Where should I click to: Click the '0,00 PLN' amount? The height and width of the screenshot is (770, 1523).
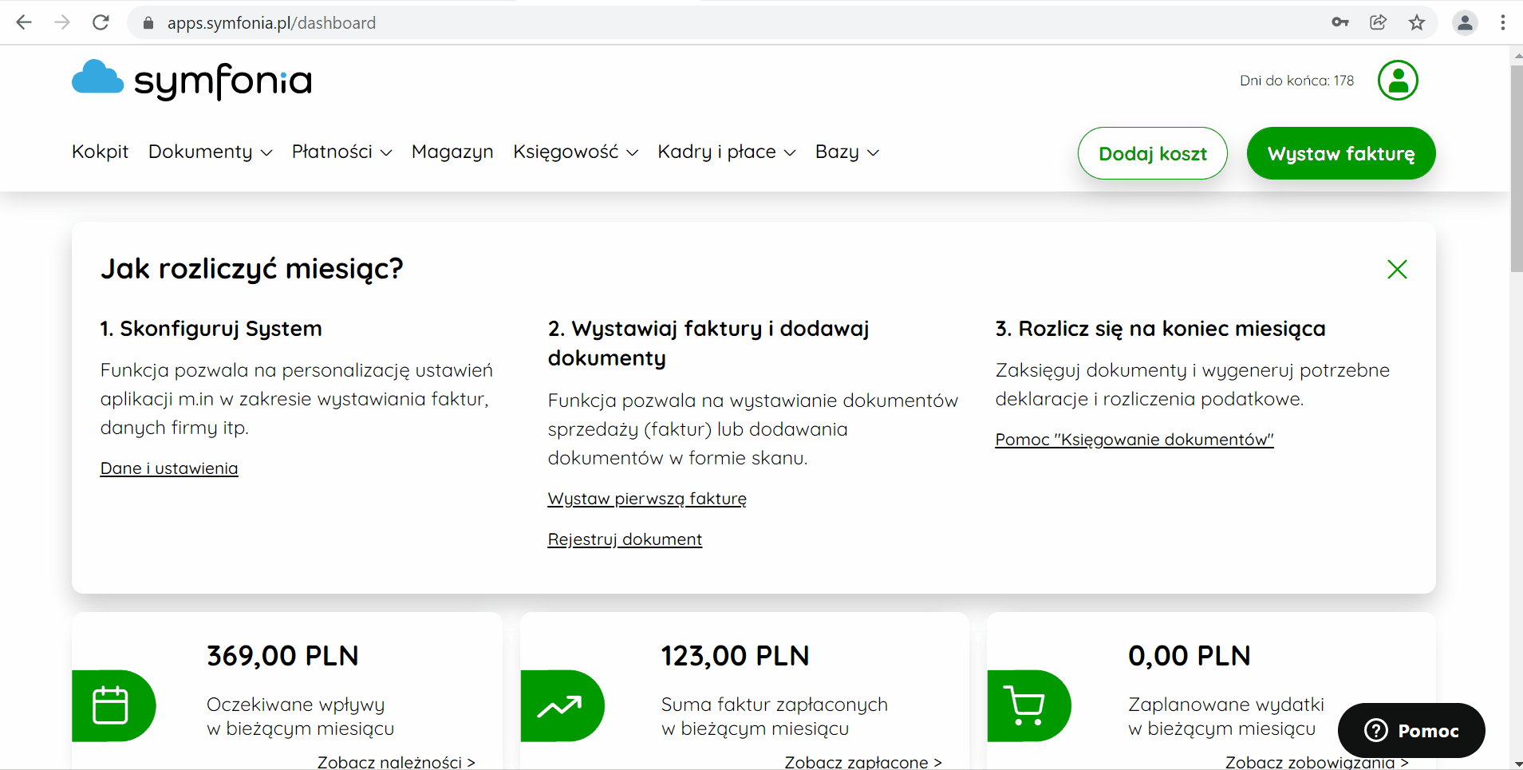[1189, 656]
